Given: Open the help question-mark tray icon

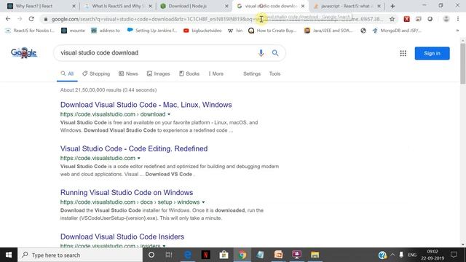Looking at the screenshot, I should point(382,255).
